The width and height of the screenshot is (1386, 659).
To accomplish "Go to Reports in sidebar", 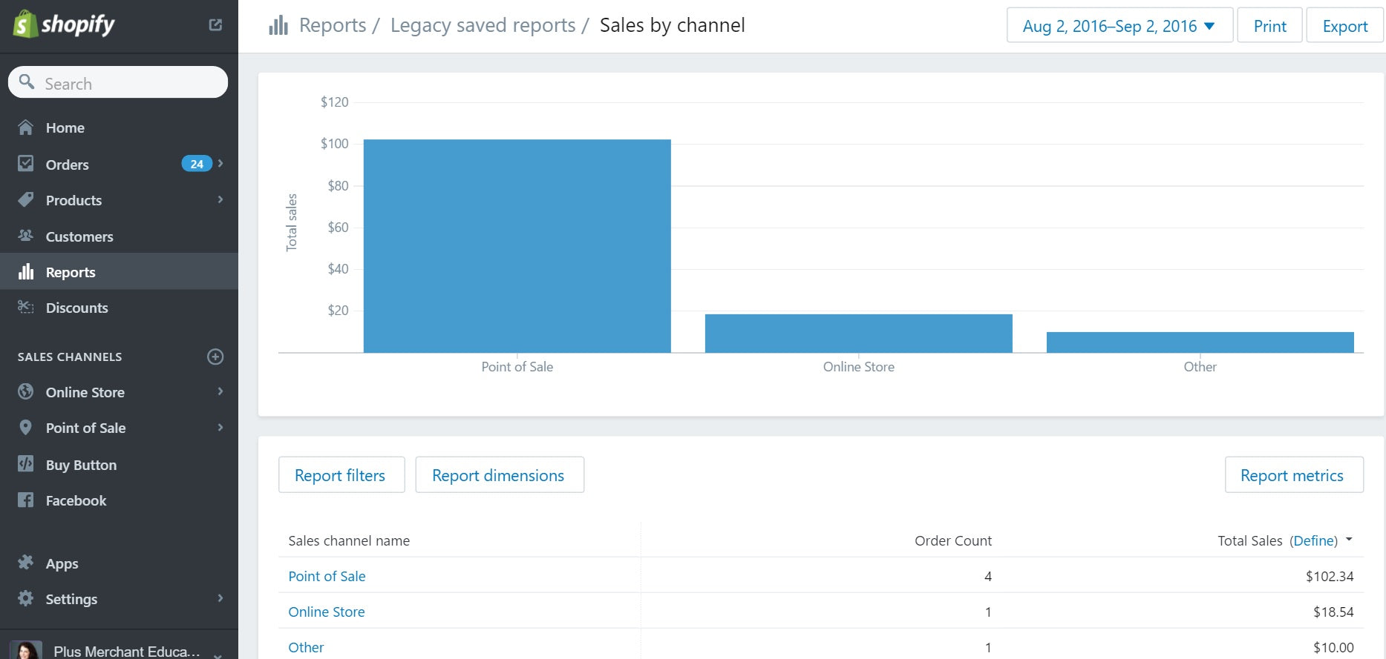I will 71,272.
